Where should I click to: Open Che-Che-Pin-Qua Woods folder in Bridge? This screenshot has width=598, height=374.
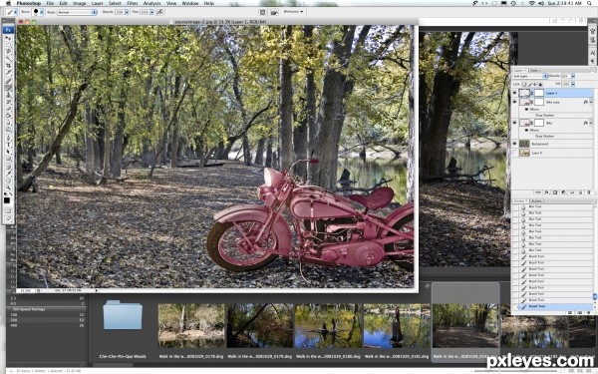tap(123, 315)
